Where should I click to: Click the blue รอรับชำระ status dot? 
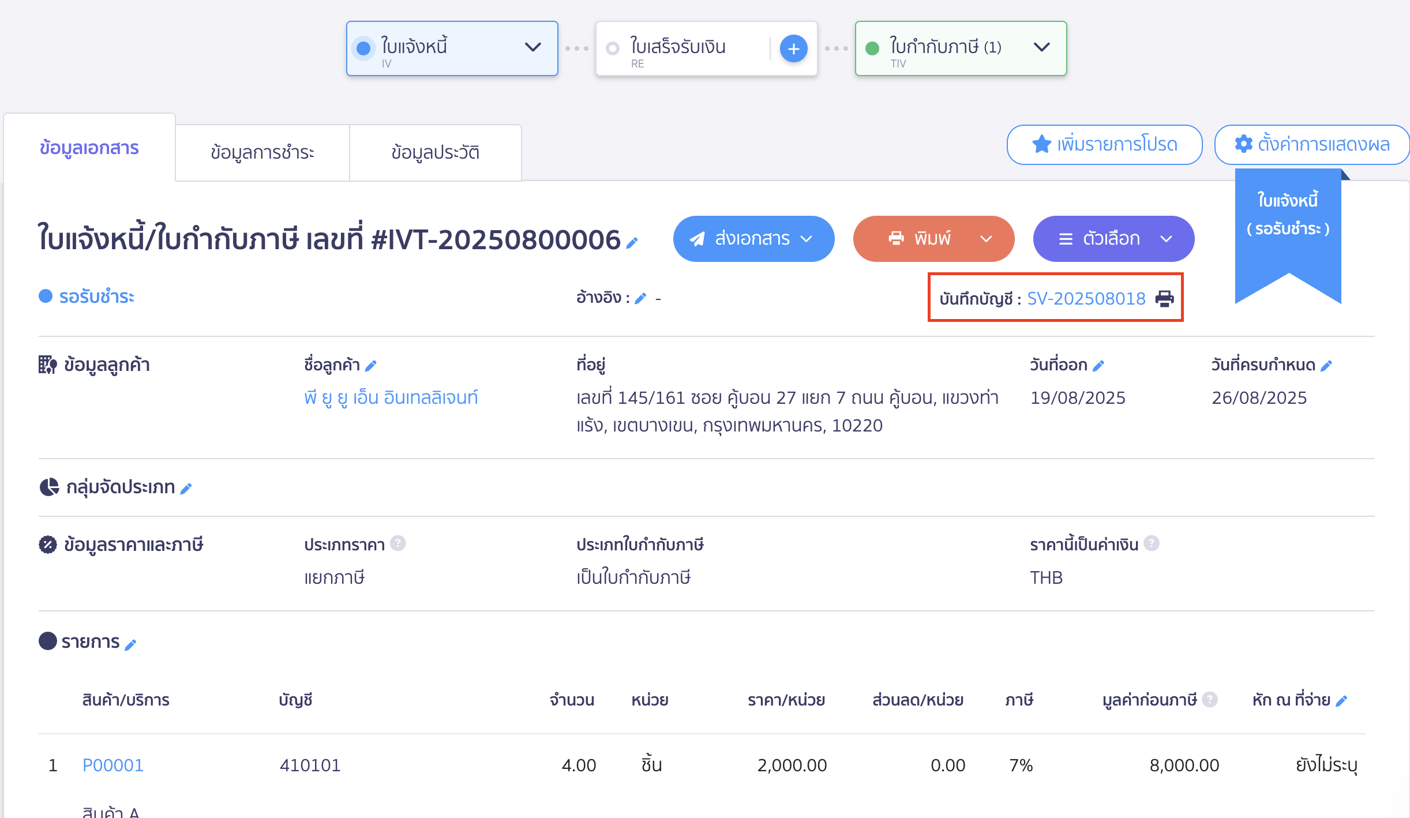point(46,296)
